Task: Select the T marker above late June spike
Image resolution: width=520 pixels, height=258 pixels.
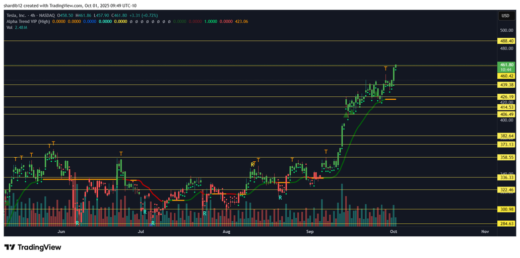Action: point(121,154)
